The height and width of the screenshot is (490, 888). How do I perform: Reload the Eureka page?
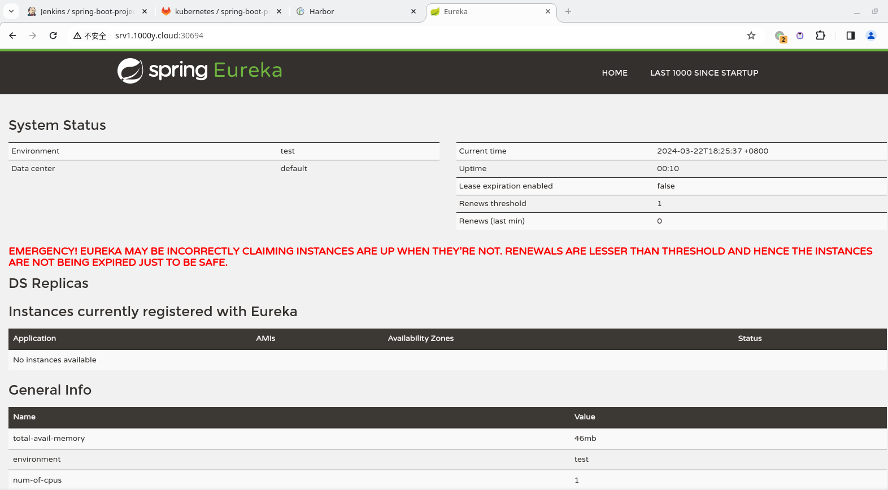(x=53, y=36)
